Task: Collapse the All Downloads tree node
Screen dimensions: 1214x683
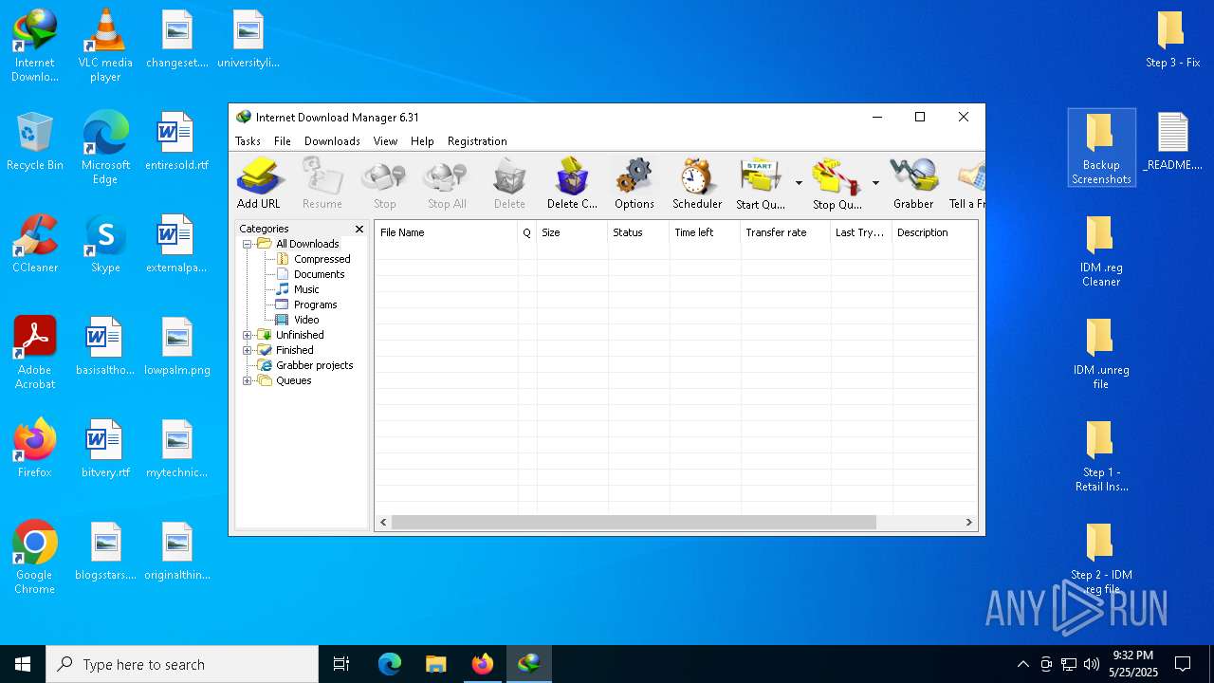Action: coord(248,244)
